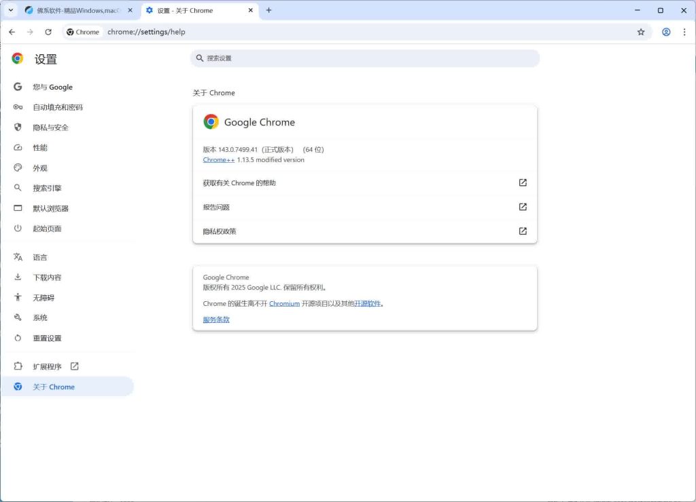
Task: Select 外观 in the settings sidebar
Action: click(40, 168)
